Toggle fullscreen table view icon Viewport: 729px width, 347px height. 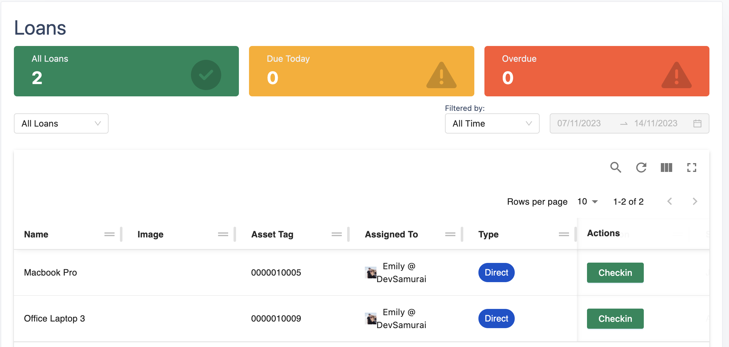691,168
